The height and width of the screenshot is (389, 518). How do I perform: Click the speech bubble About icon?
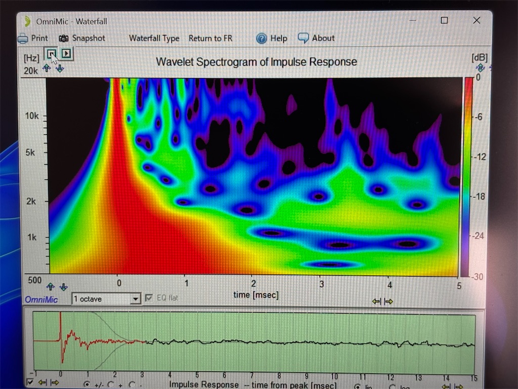click(303, 38)
